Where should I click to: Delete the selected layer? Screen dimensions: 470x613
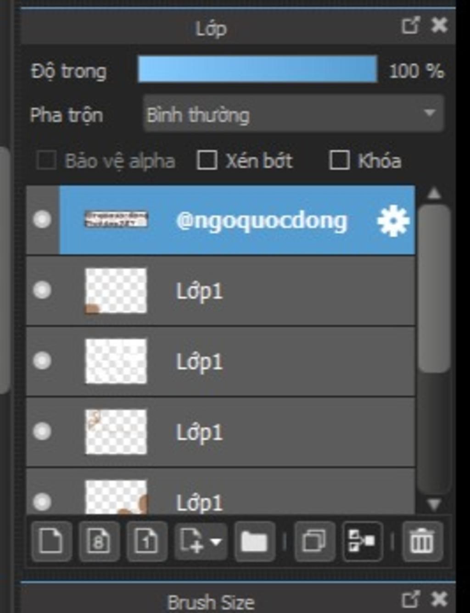422,541
